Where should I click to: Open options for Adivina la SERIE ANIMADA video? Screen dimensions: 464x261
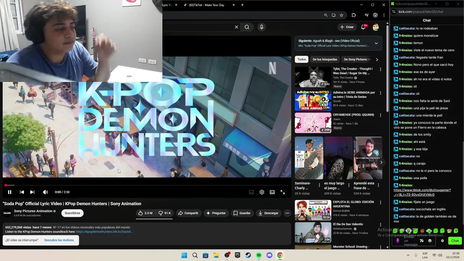point(380,93)
